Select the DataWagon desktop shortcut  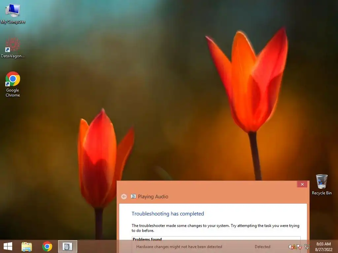point(13,48)
